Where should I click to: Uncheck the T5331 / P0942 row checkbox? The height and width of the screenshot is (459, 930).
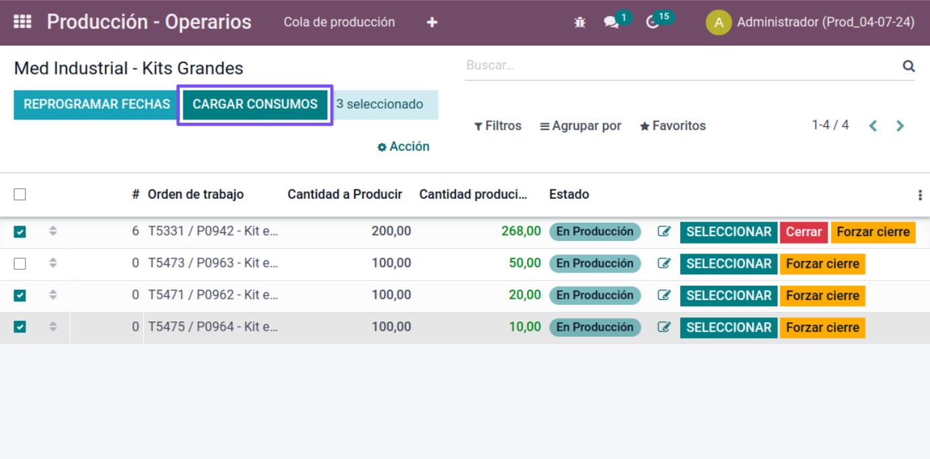tap(20, 232)
